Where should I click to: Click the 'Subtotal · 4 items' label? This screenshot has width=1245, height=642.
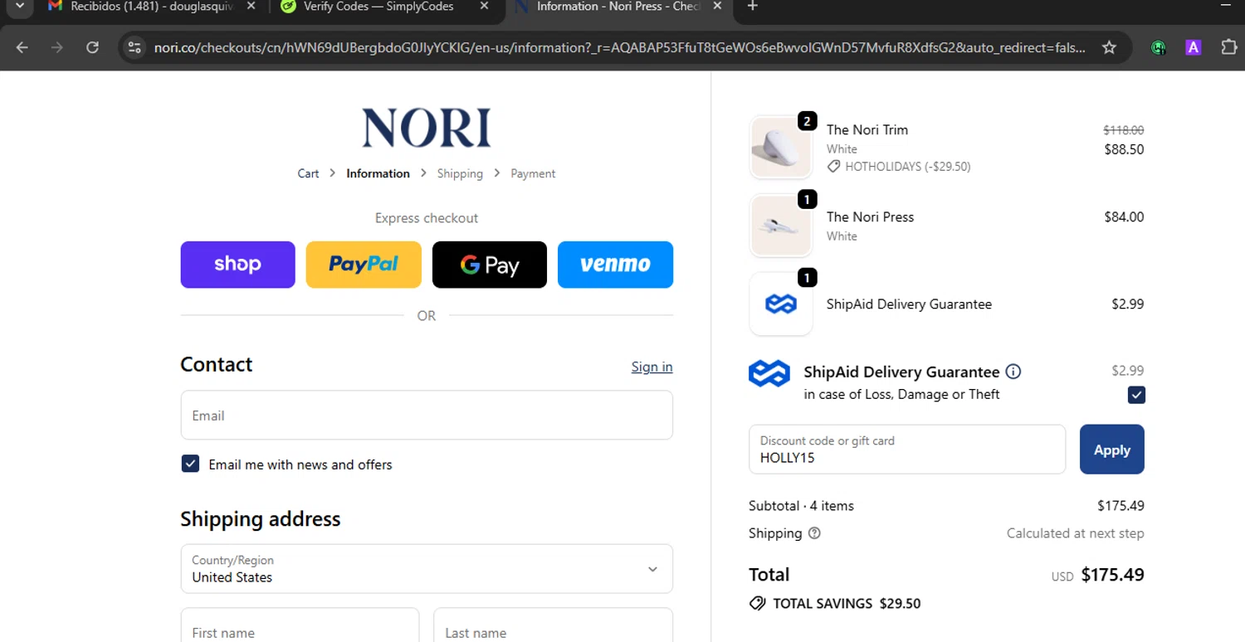(x=801, y=505)
